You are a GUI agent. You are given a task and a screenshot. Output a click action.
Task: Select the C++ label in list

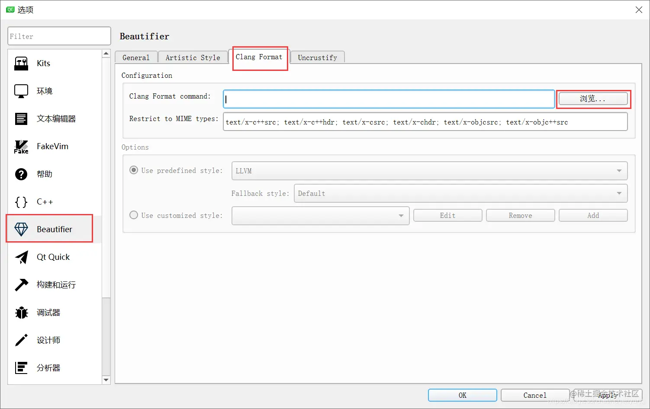45,201
